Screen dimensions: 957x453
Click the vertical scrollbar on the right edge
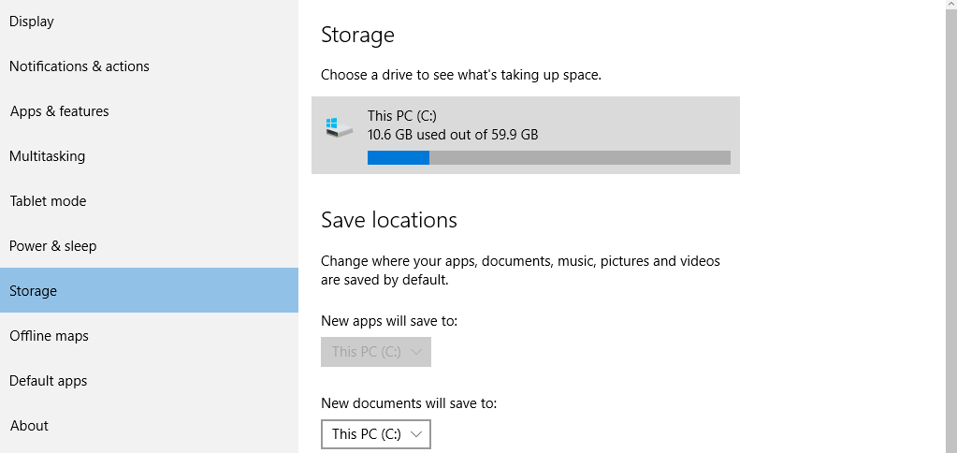click(x=950, y=226)
